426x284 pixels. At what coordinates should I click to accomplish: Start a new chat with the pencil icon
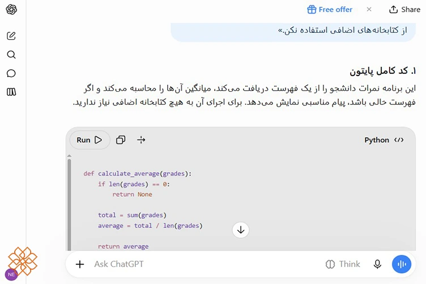click(x=11, y=36)
